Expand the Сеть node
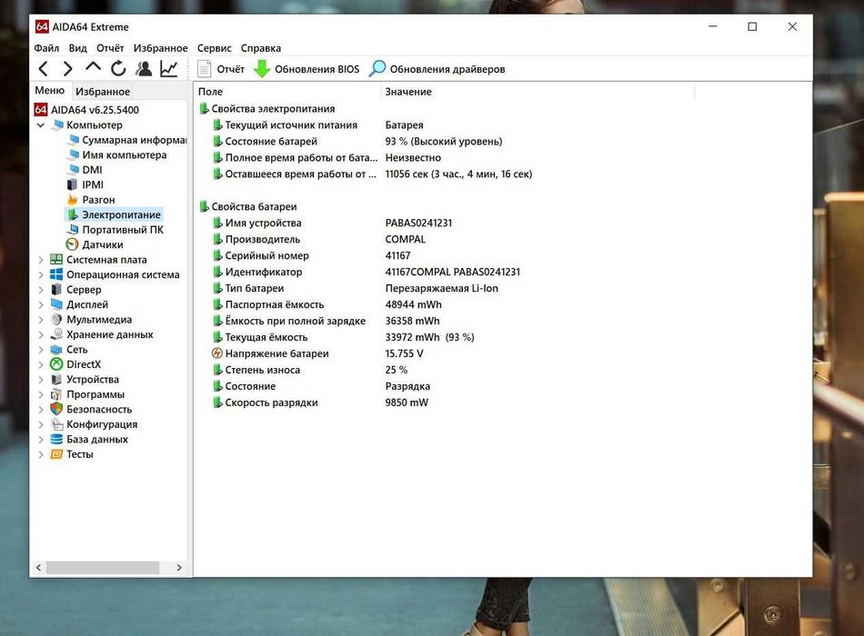This screenshot has width=864, height=636. 41,350
